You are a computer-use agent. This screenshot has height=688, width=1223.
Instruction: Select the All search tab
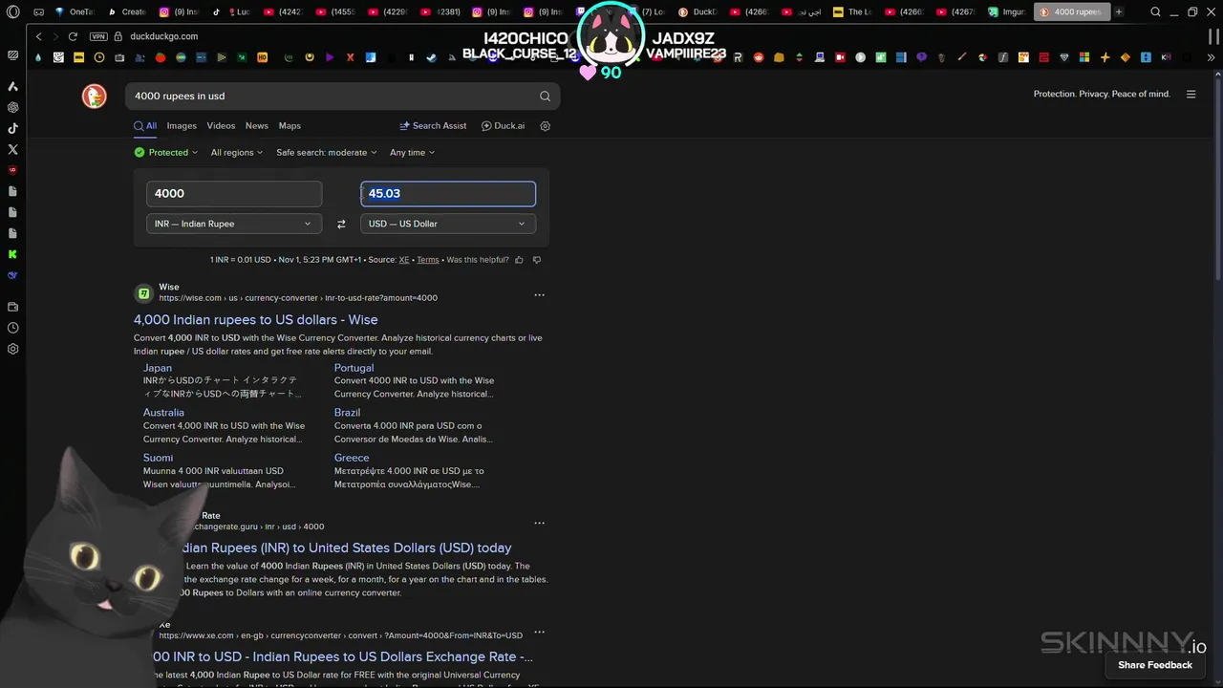pos(145,126)
